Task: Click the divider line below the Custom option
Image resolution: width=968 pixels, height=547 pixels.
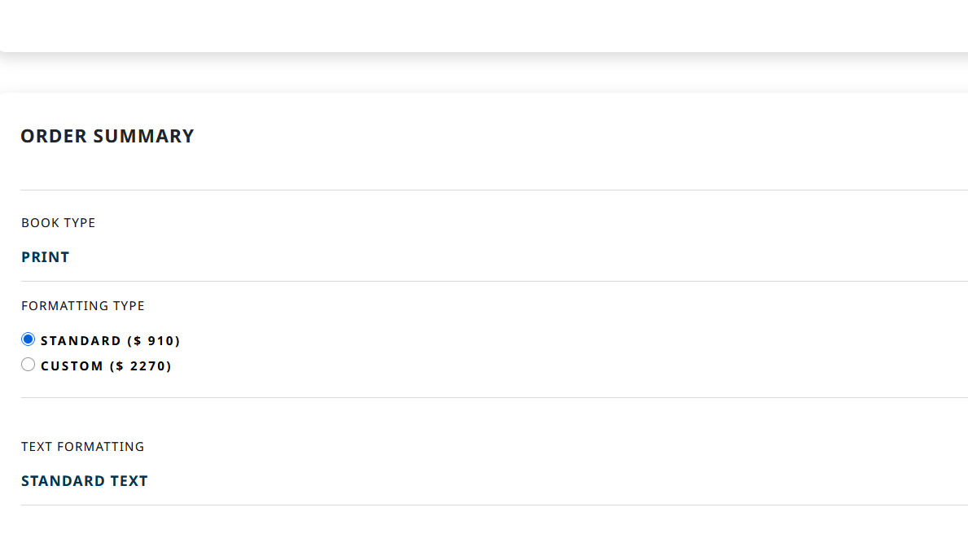Action: (x=488, y=397)
